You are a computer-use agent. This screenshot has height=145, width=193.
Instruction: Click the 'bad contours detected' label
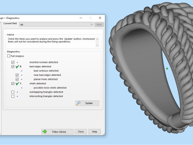pos(46,71)
